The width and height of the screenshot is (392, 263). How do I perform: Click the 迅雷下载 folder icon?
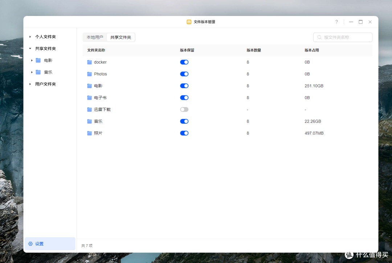89,110
